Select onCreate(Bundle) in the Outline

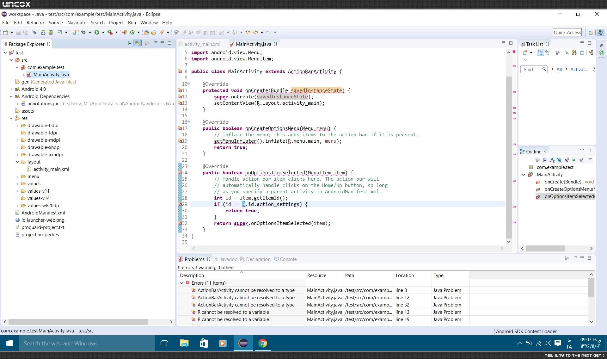563,182
